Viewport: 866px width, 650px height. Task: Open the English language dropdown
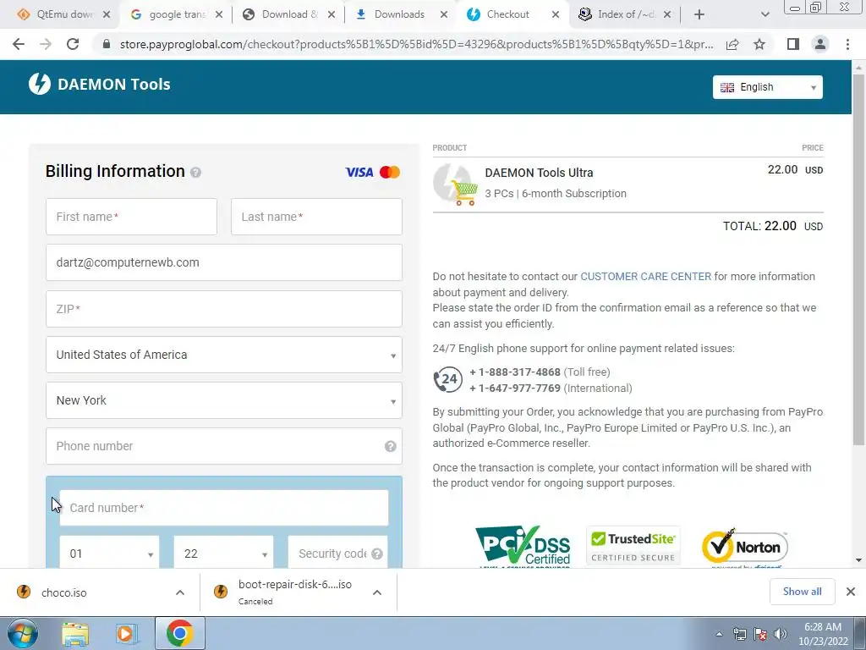(767, 87)
